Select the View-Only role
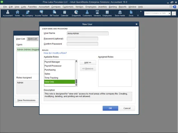Image resolution: width=178 pixels, height=133 pixels. coord(59,82)
